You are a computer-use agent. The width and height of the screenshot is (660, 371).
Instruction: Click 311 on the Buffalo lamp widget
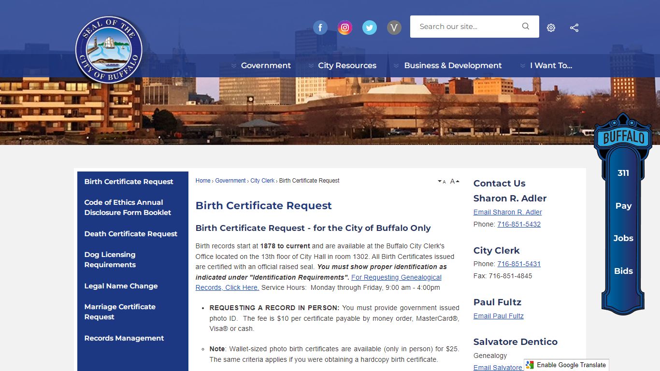click(623, 173)
